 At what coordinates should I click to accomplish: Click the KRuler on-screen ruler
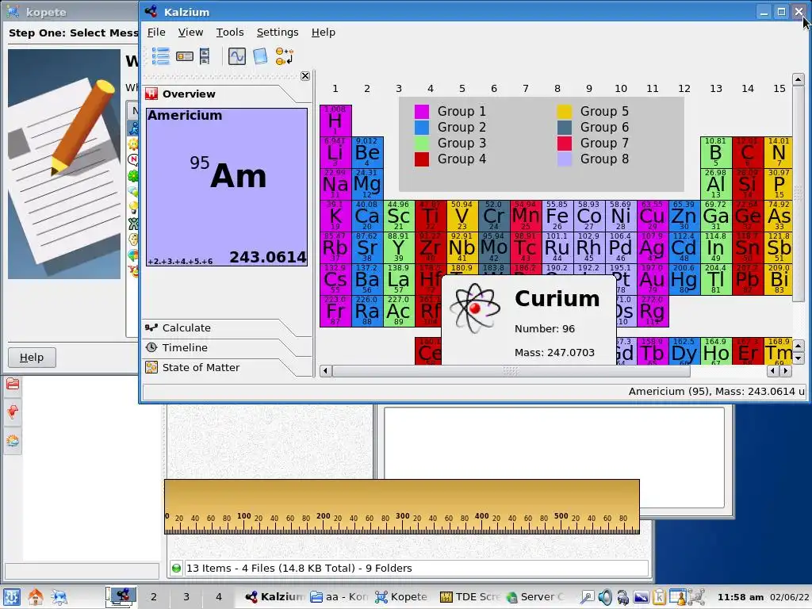click(402, 507)
